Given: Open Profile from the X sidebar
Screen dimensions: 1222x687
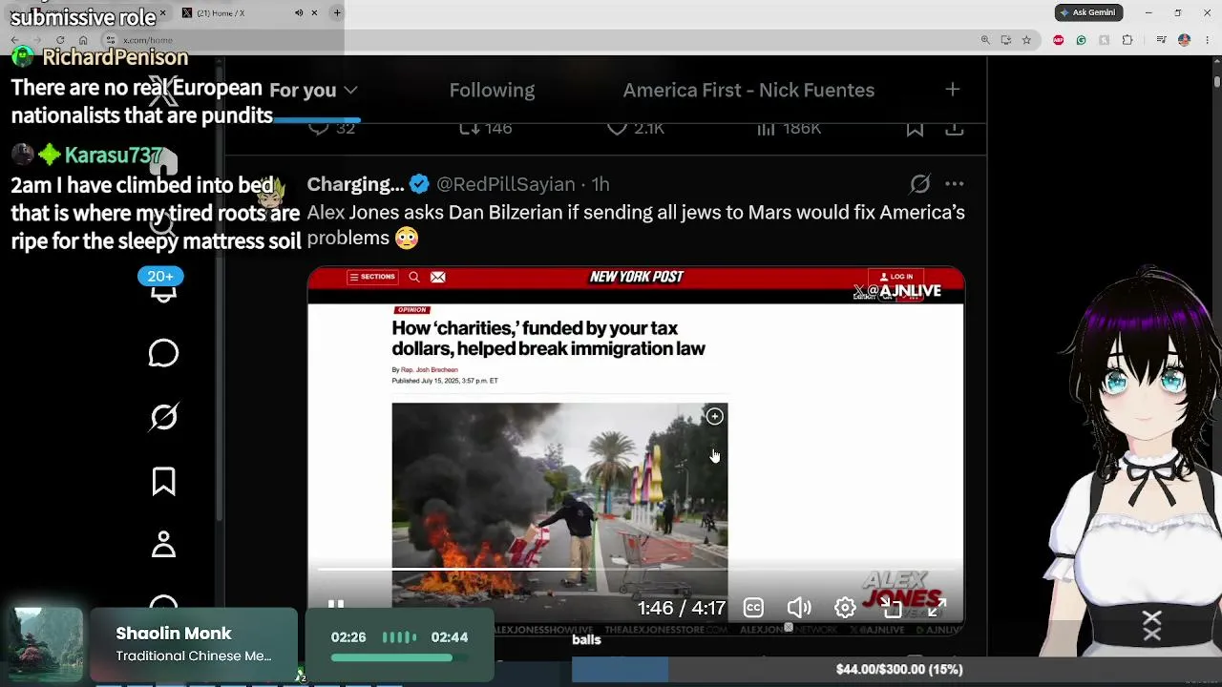Looking at the screenshot, I should (x=163, y=544).
